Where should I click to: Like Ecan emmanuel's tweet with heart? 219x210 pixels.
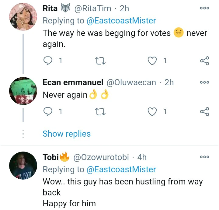coord(152,112)
